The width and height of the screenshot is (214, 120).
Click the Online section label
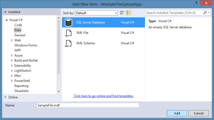click(13, 97)
